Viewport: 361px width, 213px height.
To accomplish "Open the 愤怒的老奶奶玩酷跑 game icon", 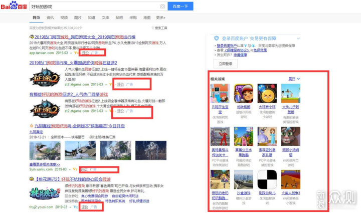I will (x=220, y=179).
